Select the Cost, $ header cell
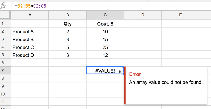Image resolution: width=211 pixels, height=109 pixels. [x=105, y=24]
